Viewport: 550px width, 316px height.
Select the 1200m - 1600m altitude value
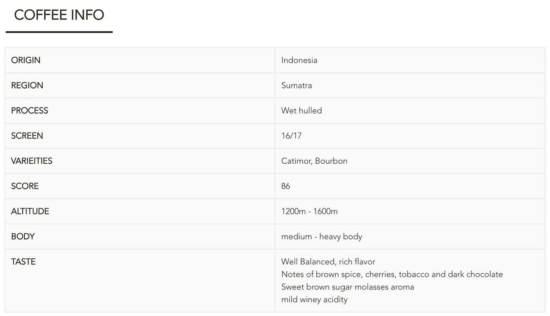[309, 212]
